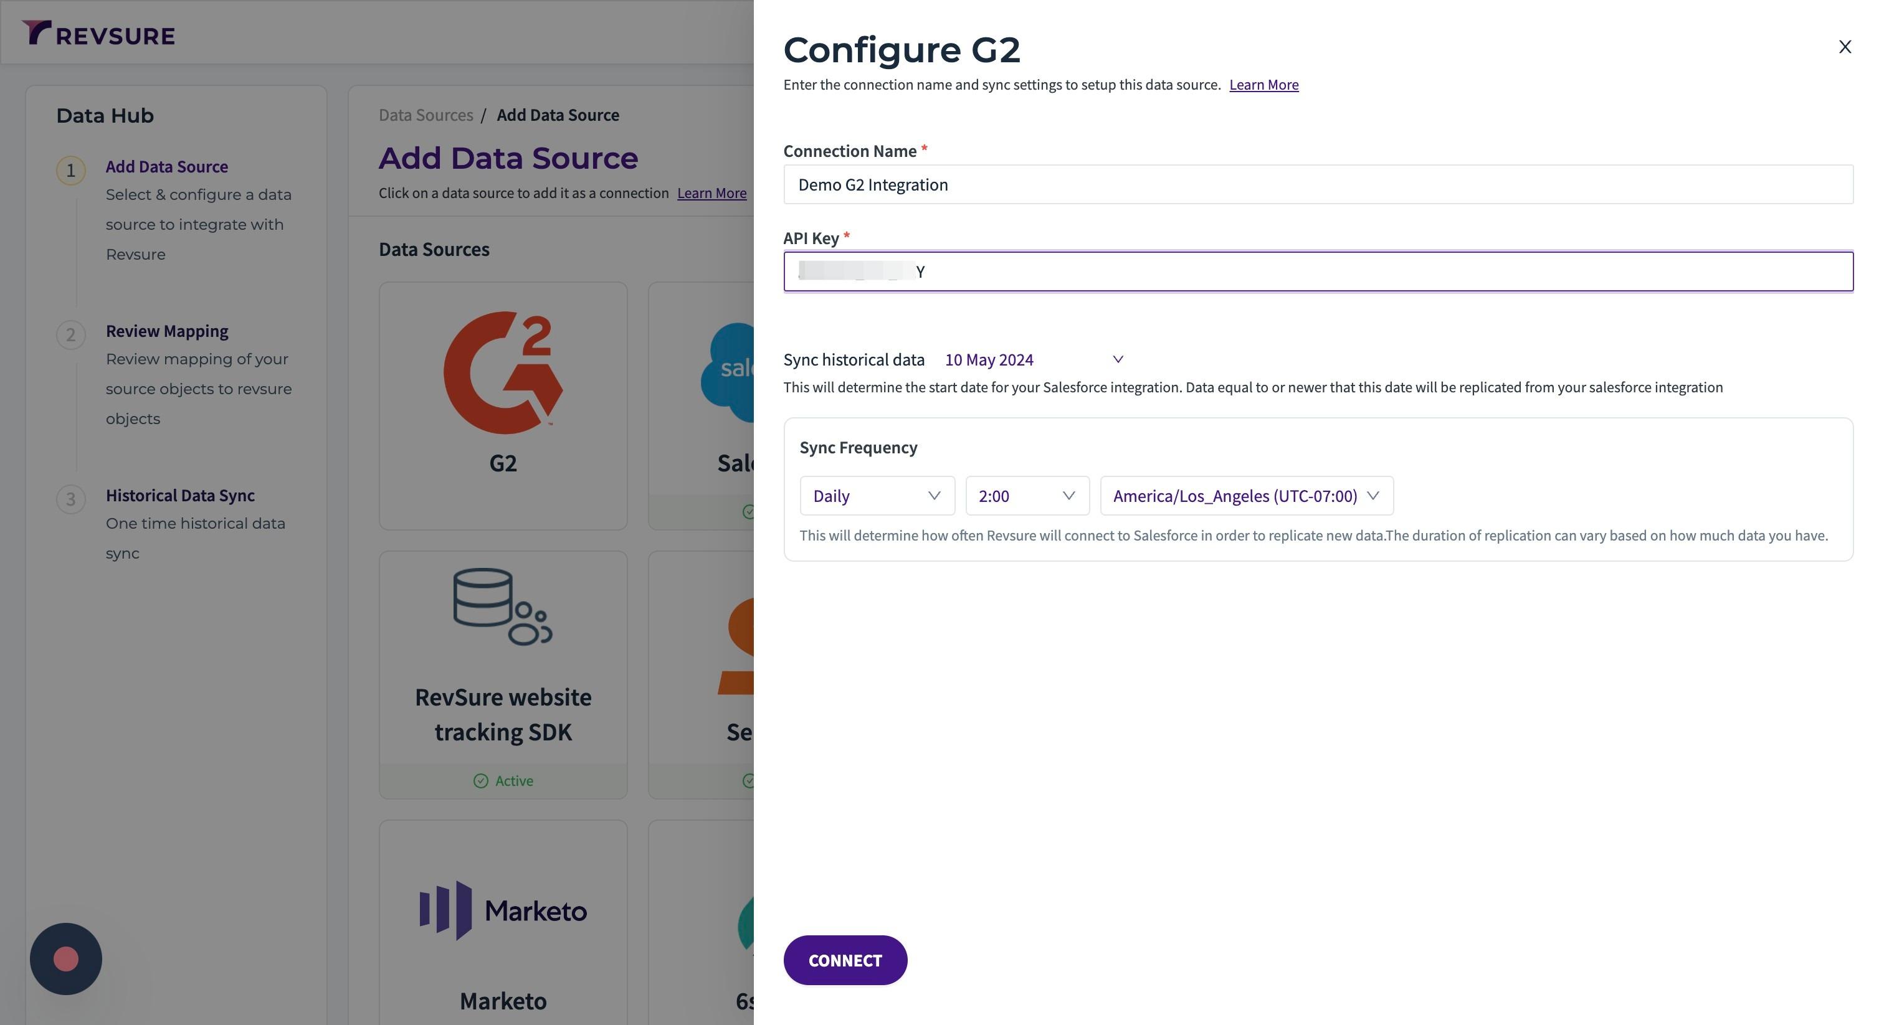The height and width of the screenshot is (1025, 1884).
Task: Click the Active check icon under RevSure SDK
Action: click(x=480, y=781)
